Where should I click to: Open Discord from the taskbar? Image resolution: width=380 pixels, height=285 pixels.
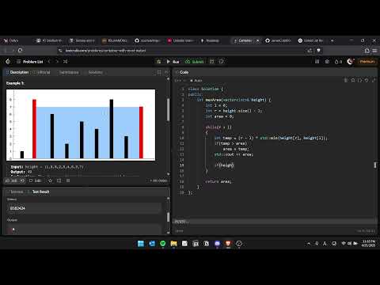click(217, 244)
